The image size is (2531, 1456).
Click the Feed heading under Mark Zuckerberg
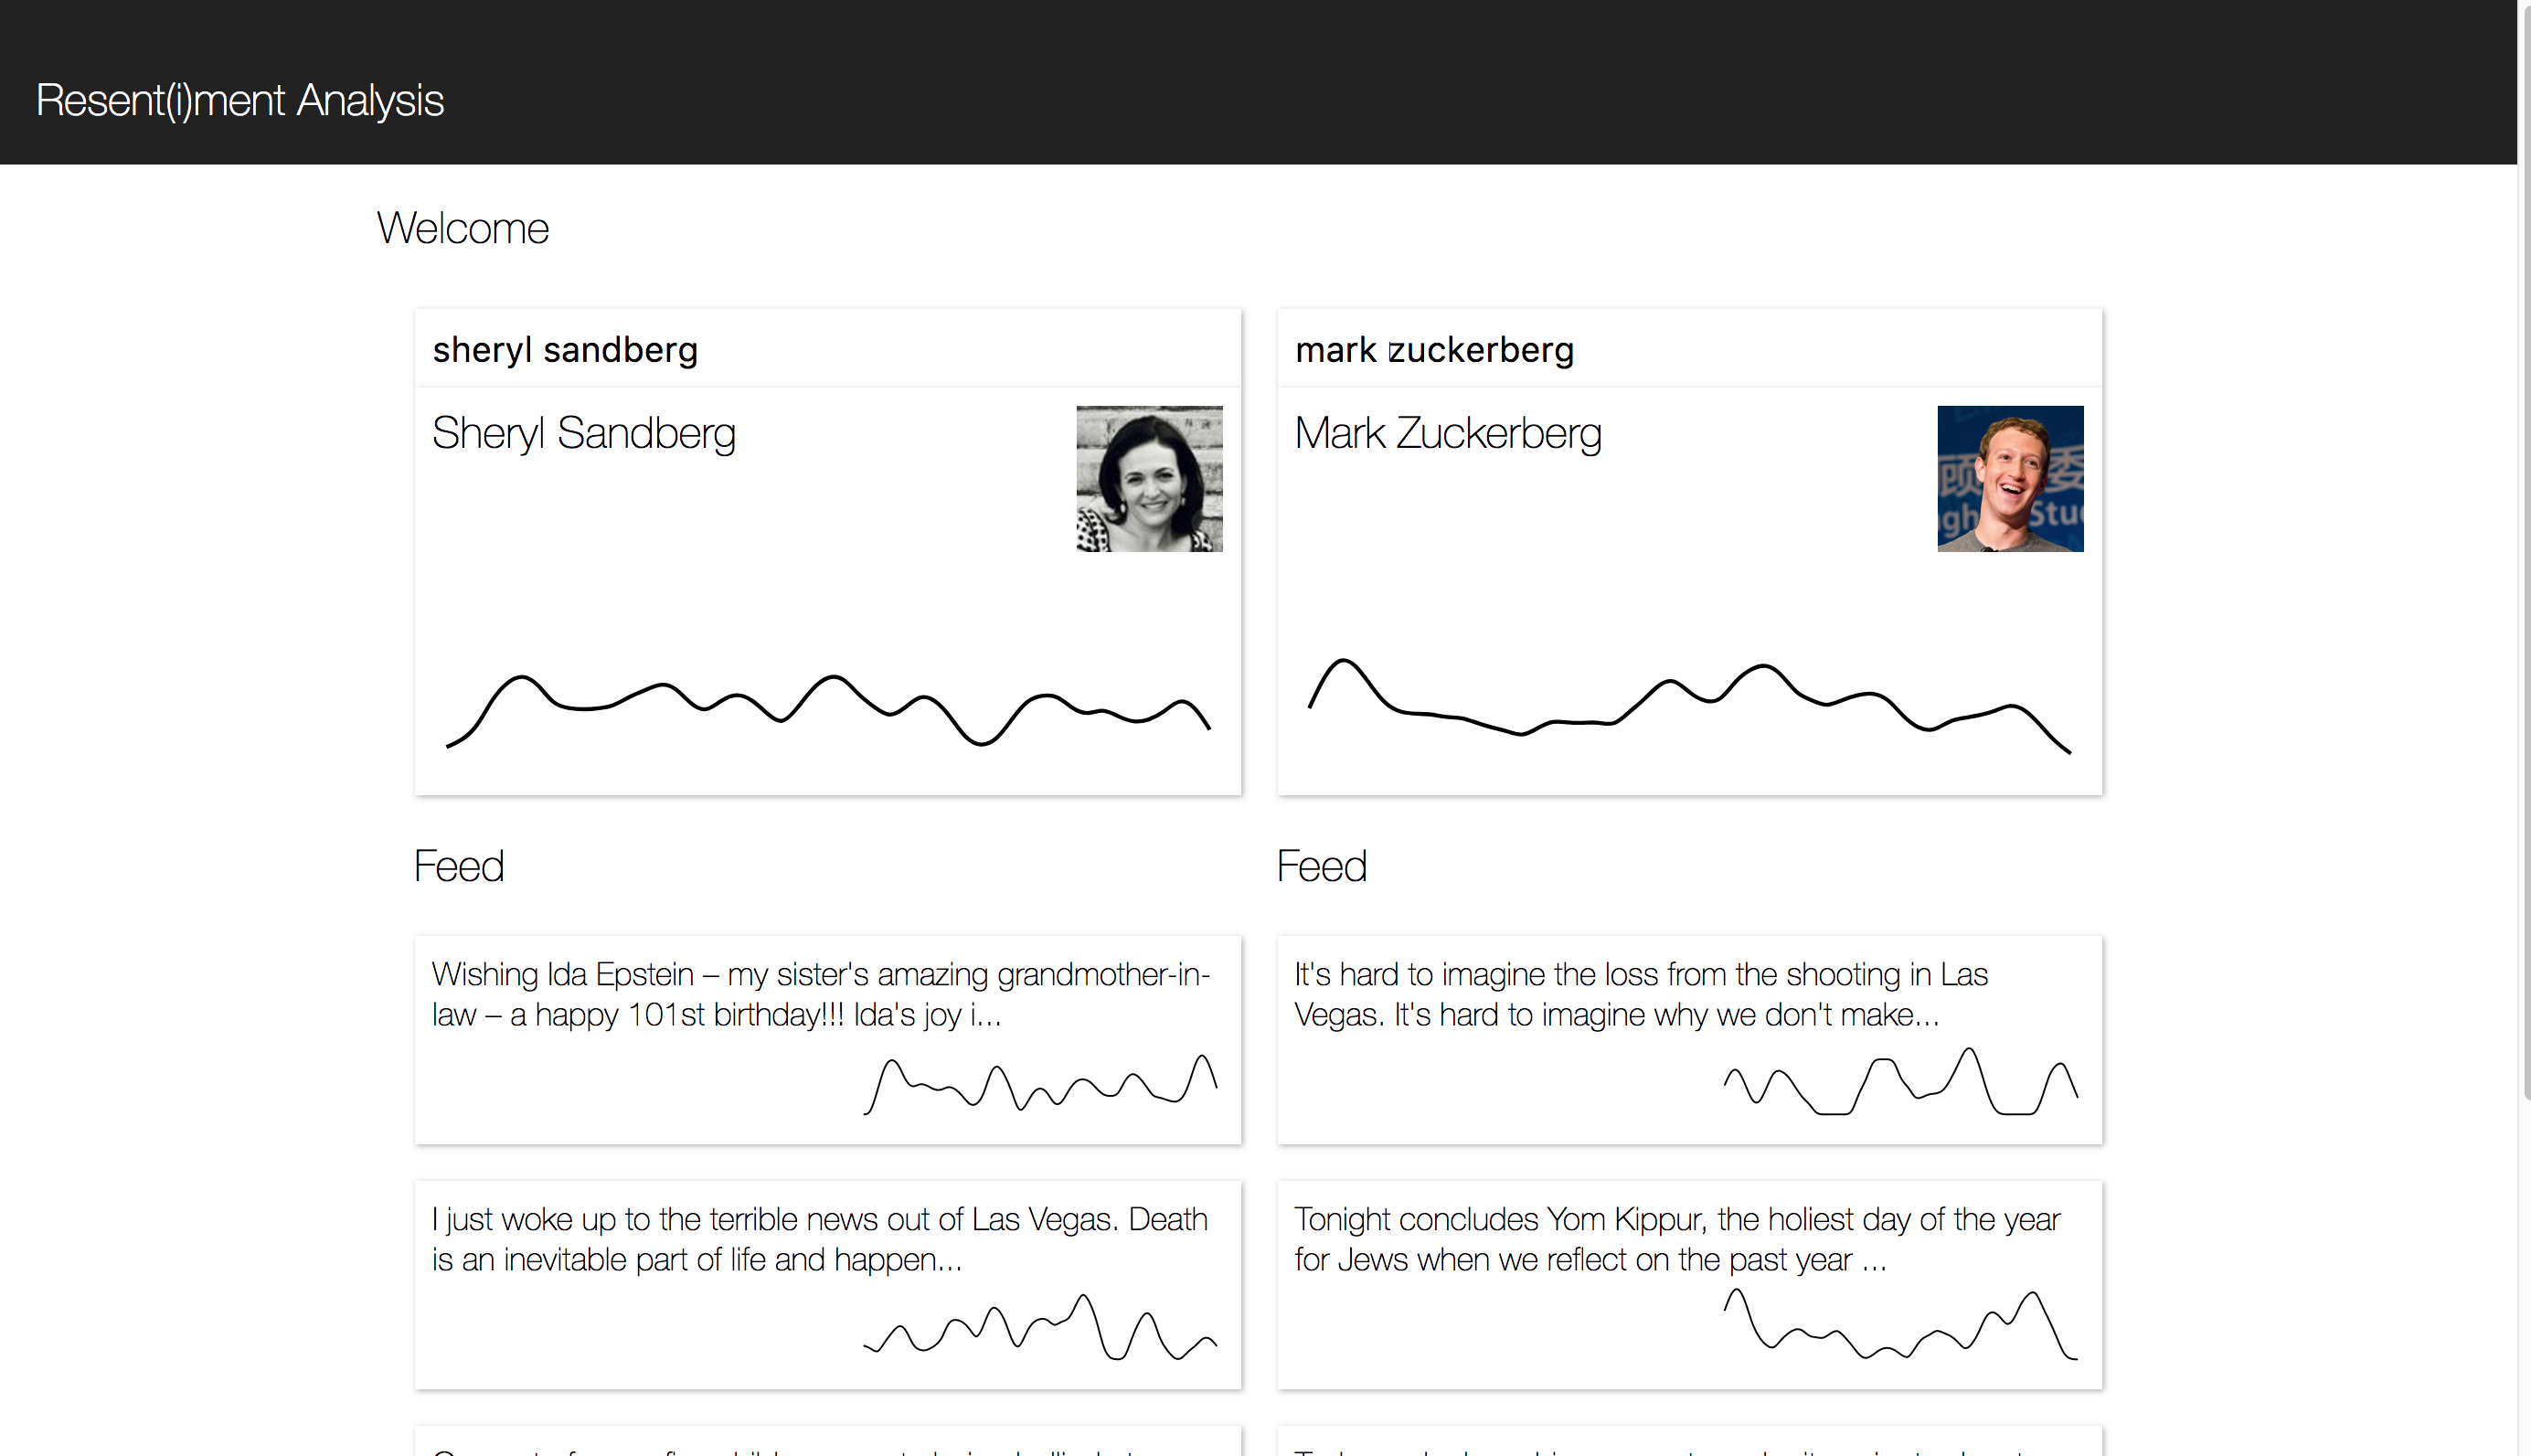tap(1321, 866)
